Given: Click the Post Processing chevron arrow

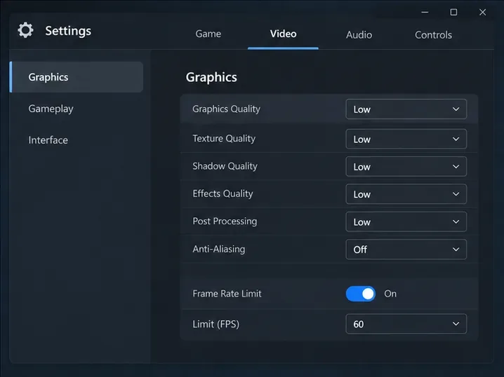Looking at the screenshot, I should (x=456, y=221).
